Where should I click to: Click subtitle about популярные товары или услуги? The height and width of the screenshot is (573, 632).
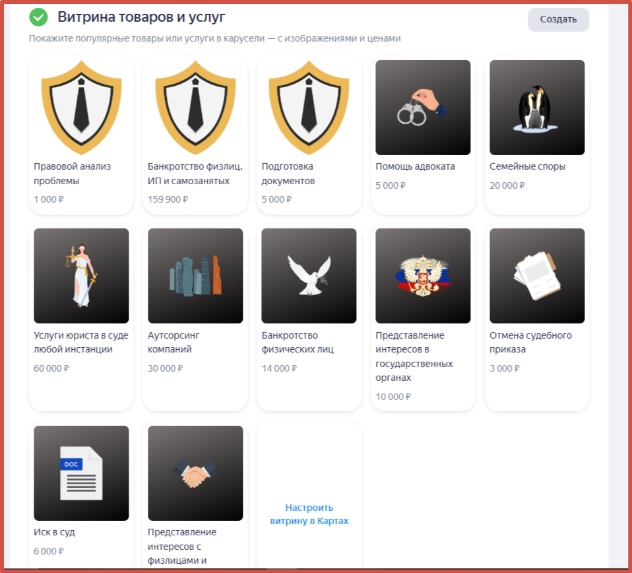click(x=215, y=38)
